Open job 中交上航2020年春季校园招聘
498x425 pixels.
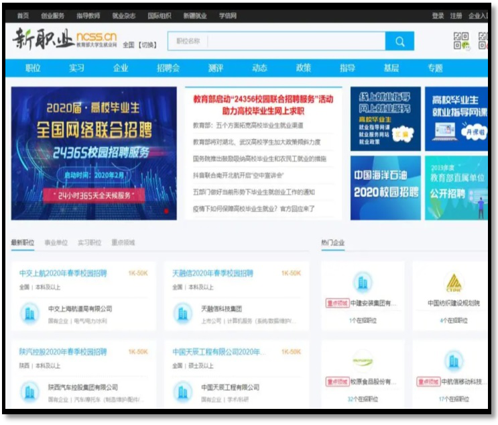pyautogui.click(x=63, y=273)
